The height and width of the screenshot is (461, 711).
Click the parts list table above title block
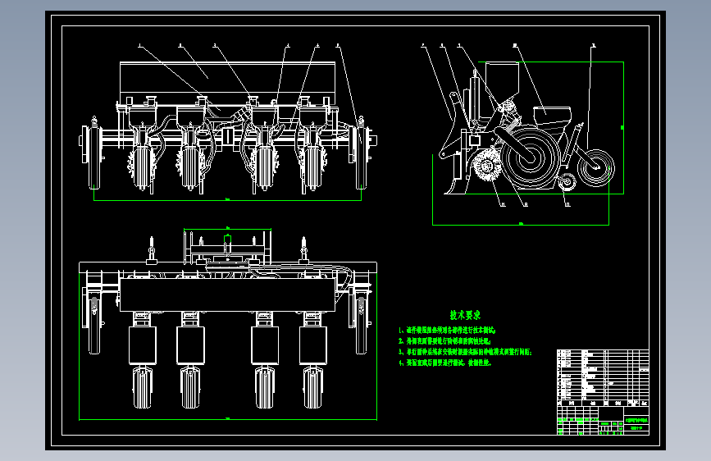(x=603, y=377)
